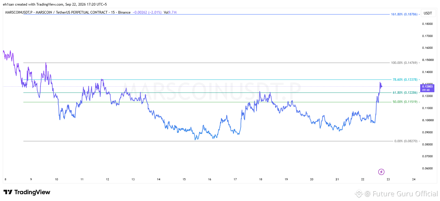Screen dimensions: 440x201
Task: Select the 161.80% (0.18786) Fibonacci label
Action: click(404, 14)
